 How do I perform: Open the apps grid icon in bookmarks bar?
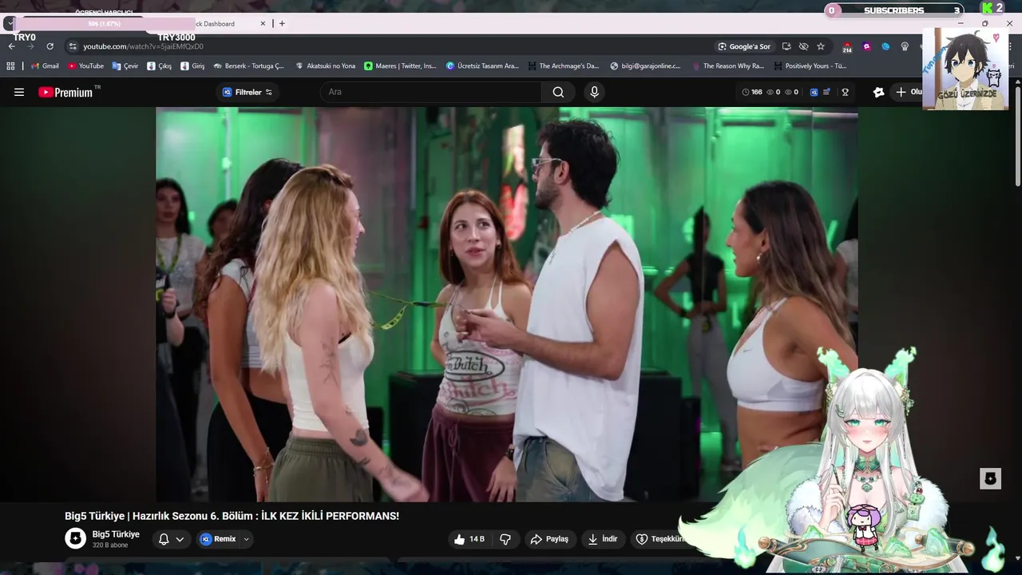pyautogui.click(x=10, y=66)
